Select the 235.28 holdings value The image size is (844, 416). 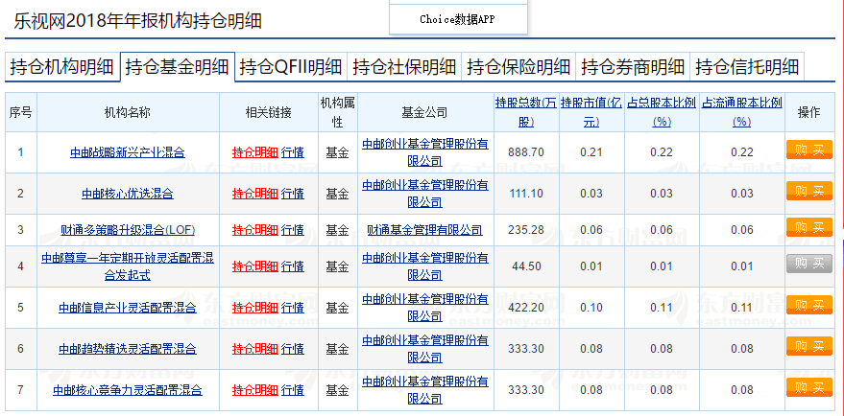pyautogui.click(x=526, y=231)
